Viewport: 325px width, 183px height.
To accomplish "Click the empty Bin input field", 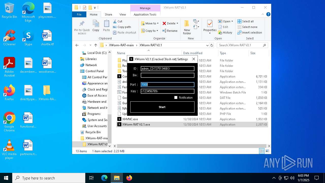I will click(x=168, y=75).
